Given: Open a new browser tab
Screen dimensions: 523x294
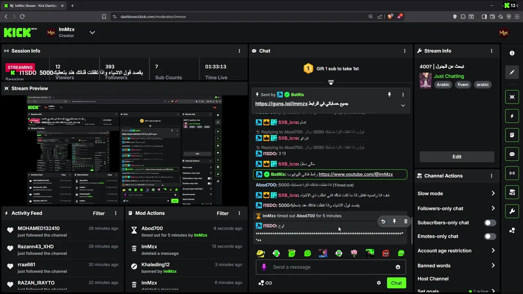Looking at the screenshot, I should tap(72, 6).
